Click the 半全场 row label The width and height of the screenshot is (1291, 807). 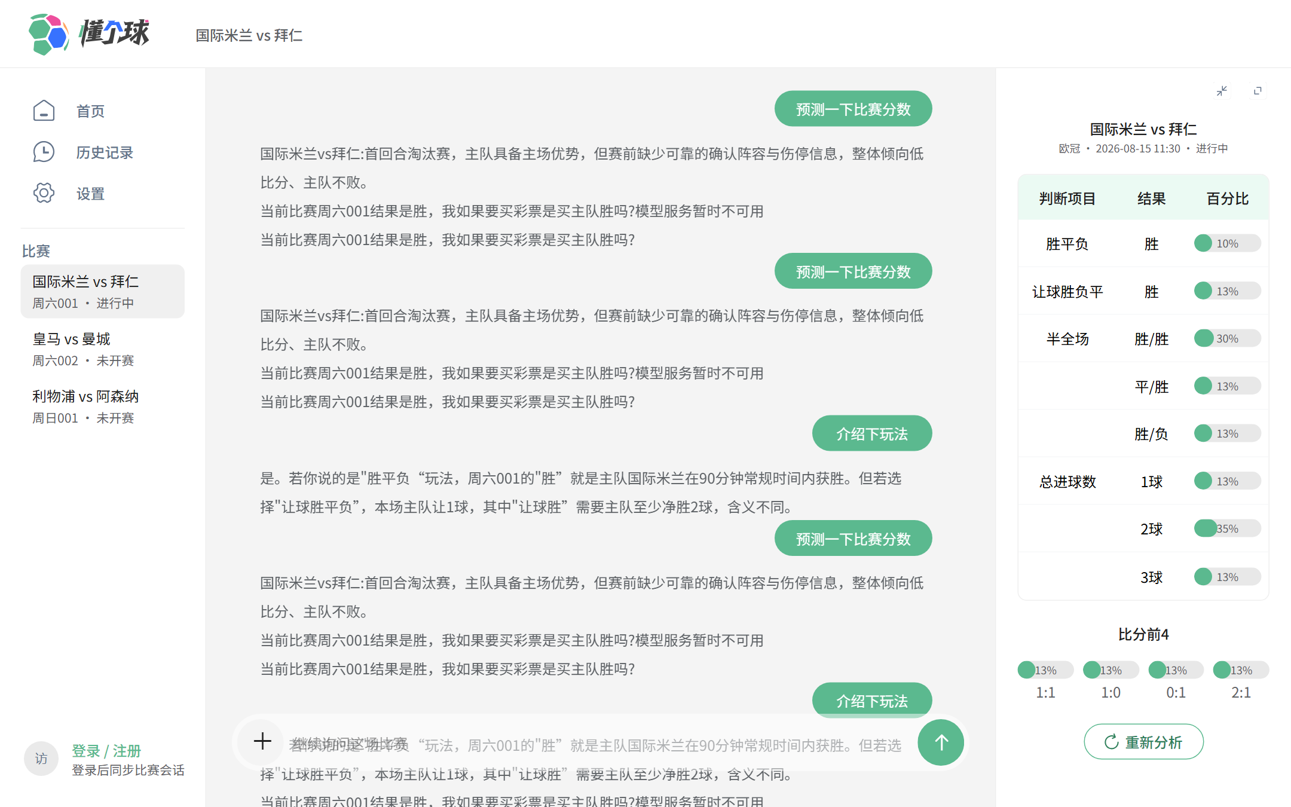(1067, 339)
